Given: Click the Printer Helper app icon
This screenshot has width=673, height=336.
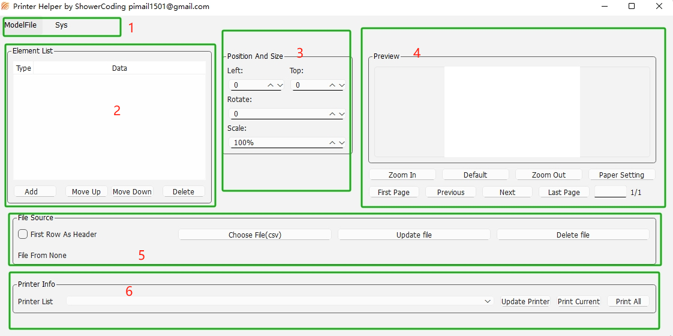Looking at the screenshot, I should [5, 7].
